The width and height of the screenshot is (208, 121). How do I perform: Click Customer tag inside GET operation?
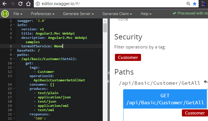pos(195,113)
